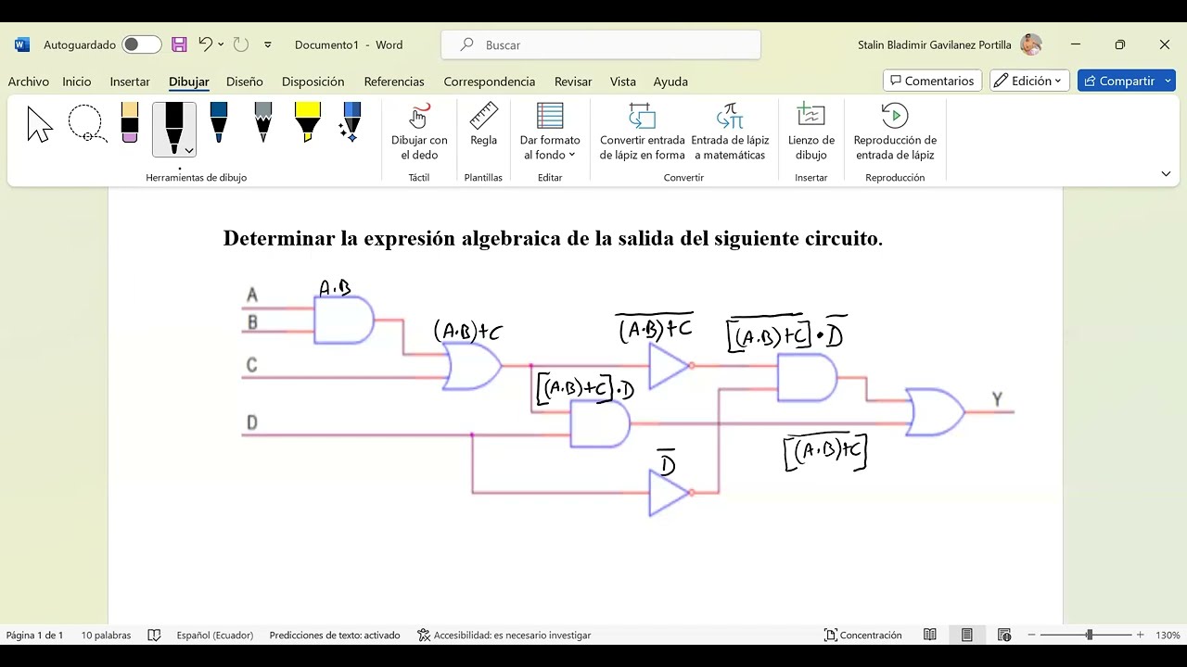Open the Comentarios pane
This screenshot has height=667, width=1187.
[x=932, y=81]
